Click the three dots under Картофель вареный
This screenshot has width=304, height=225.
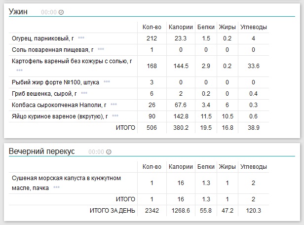tap(19, 70)
